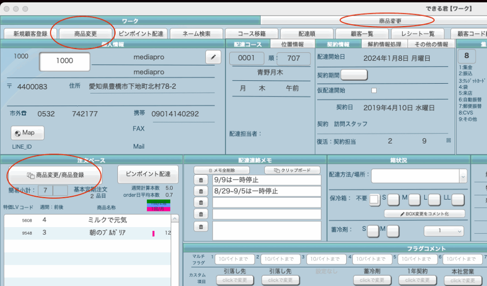The width and height of the screenshot is (487, 286).
Task: Click the pink marker in 朝のブルガリア row
Action: coord(154,233)
